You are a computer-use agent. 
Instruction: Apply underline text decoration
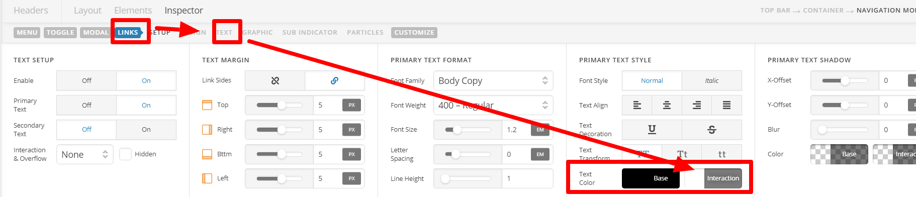coord(652,130)
